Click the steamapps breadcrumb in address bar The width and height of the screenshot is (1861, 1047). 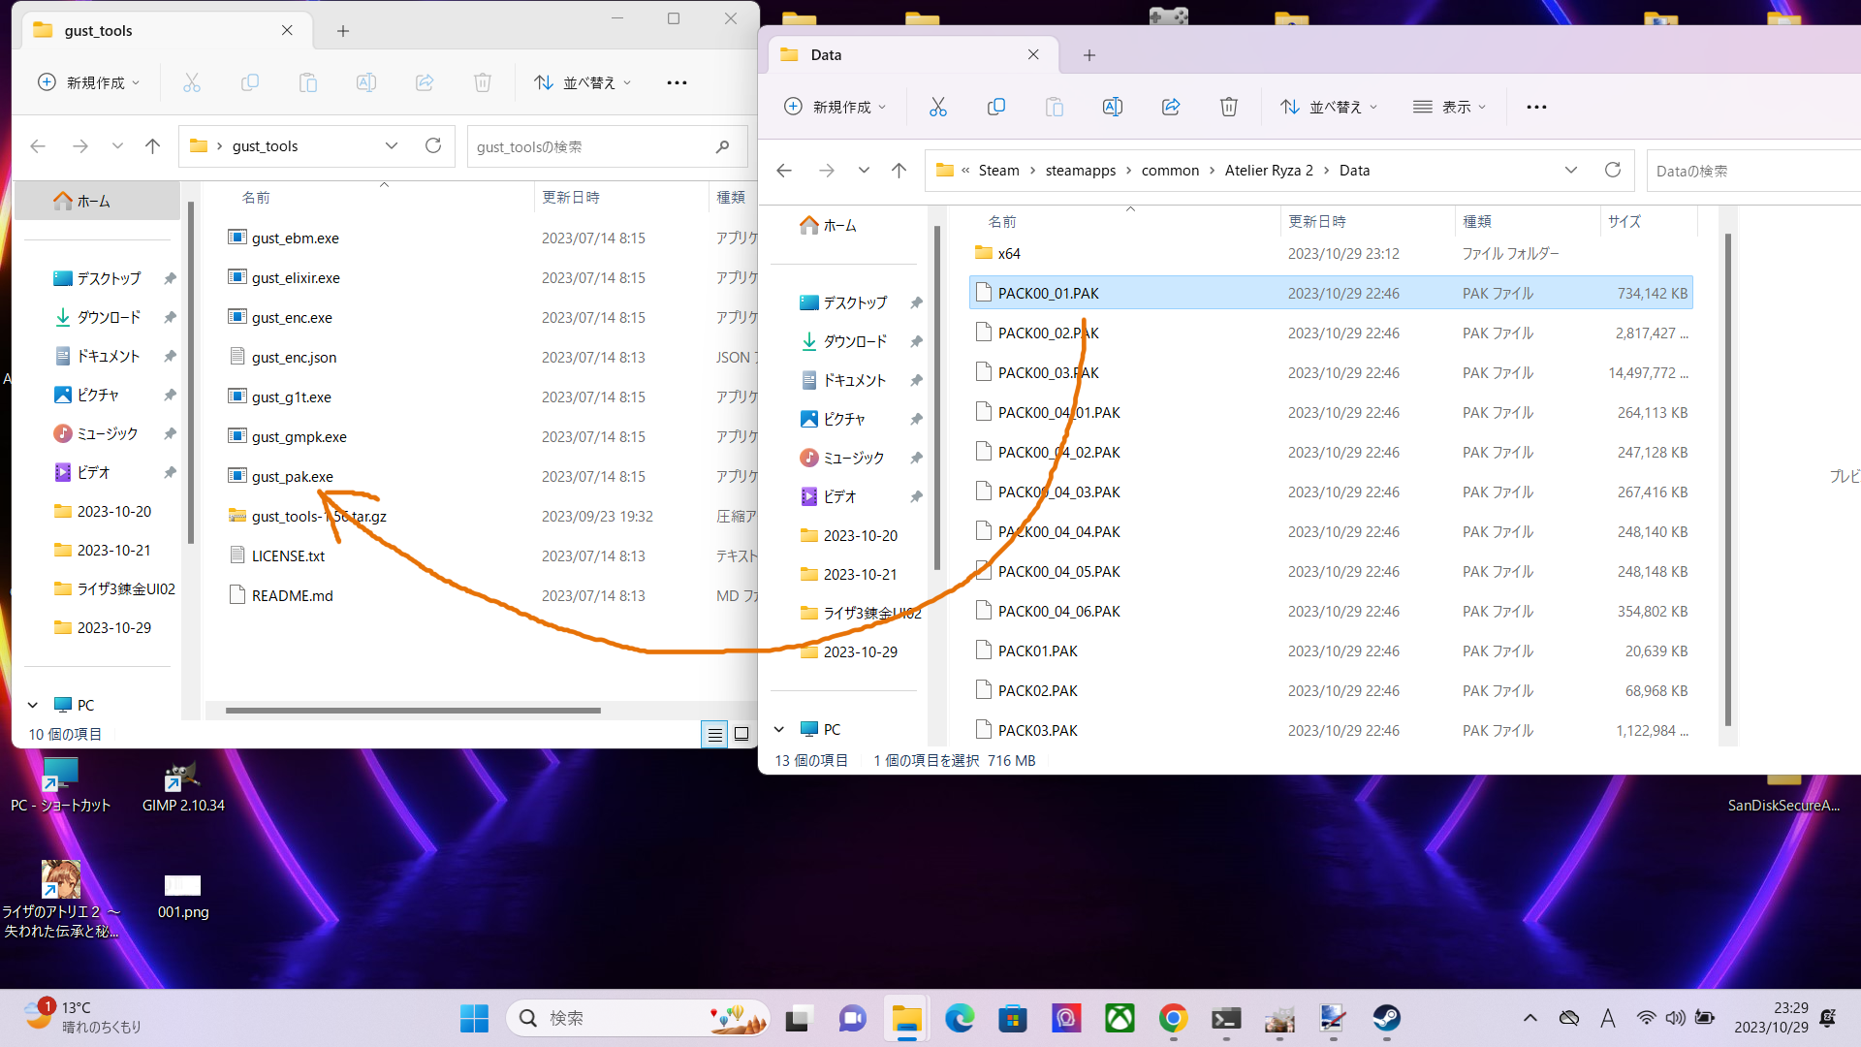tap(1081, 171)
